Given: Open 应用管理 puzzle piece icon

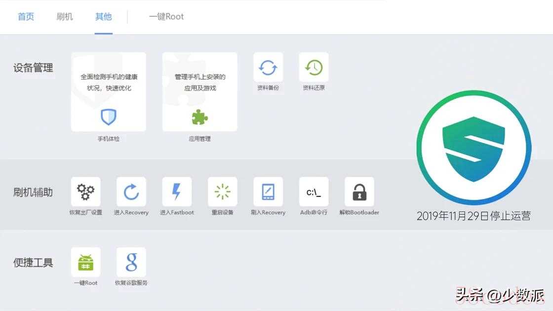Looking at the screenshot, I should (199, 117).
